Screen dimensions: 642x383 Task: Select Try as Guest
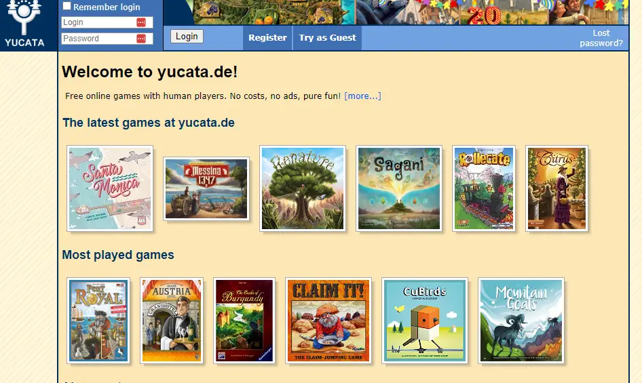point(327,38)
